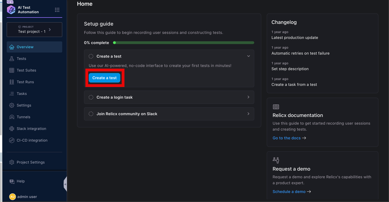Click the Relicx documentation book icon

276,107
